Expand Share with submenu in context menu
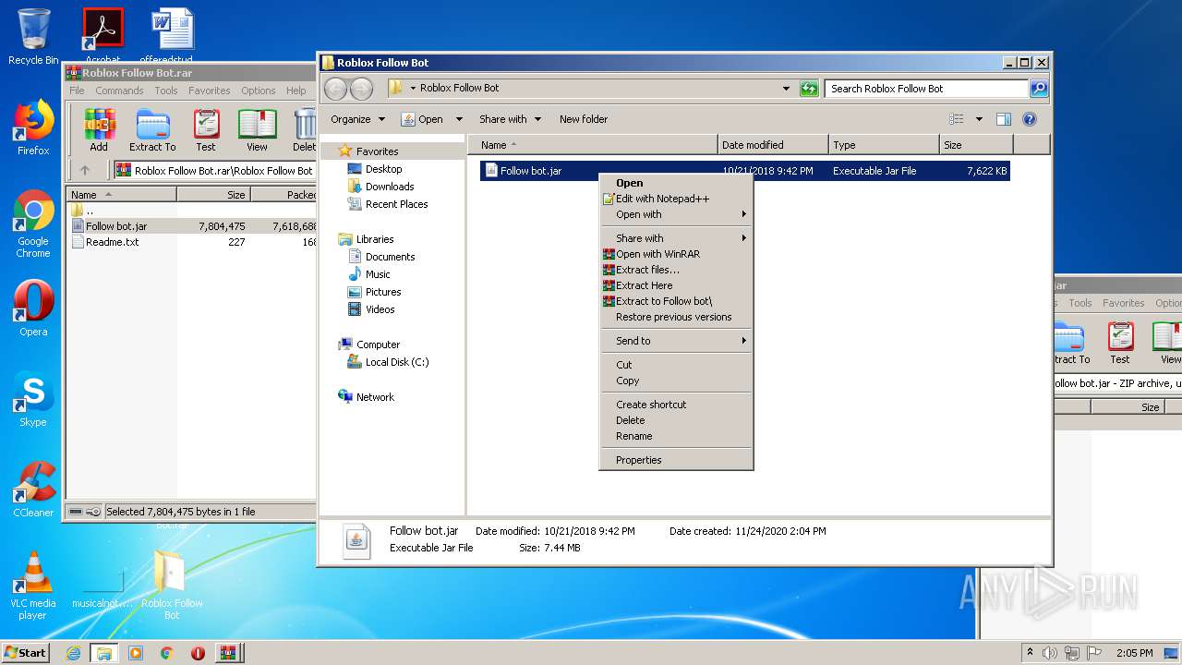The image size is (1182, 665). point(676,238)
